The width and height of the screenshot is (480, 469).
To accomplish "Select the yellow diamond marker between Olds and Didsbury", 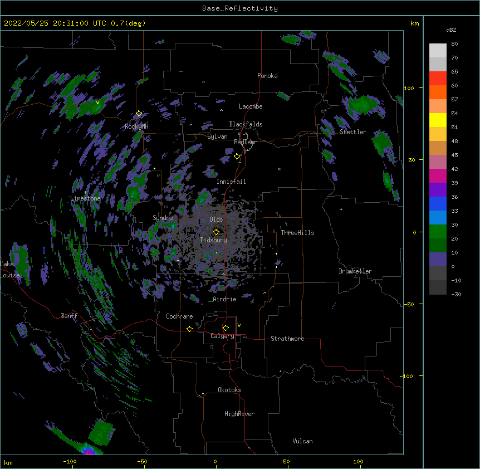I will (x=216, y=232).
